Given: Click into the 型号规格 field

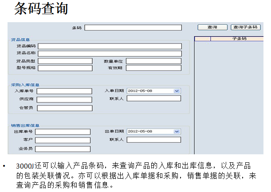Looking at the screenshot, I should pyautogui.click(x=65, y=68).
